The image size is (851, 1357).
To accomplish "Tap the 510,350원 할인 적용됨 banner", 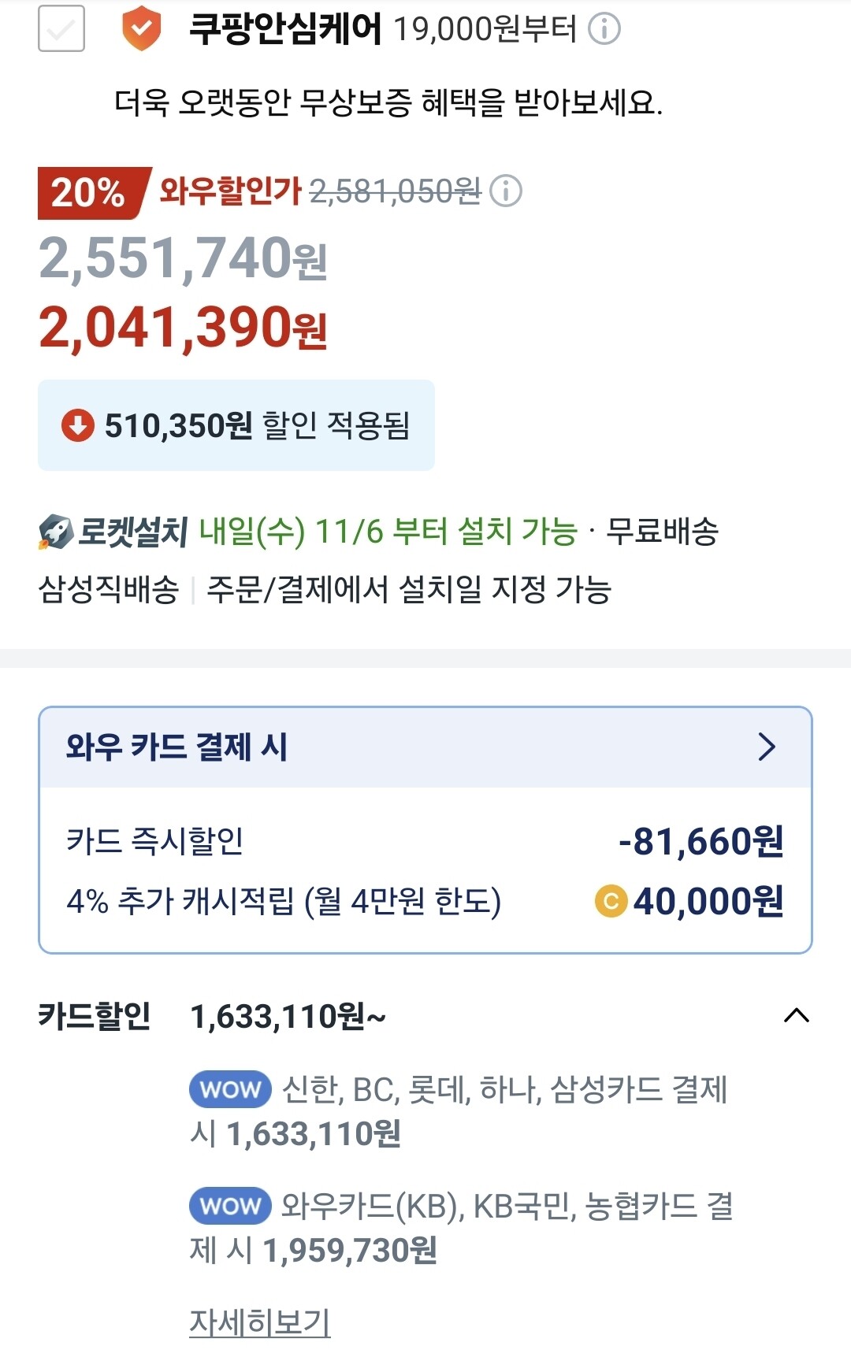I will (236, 425).
